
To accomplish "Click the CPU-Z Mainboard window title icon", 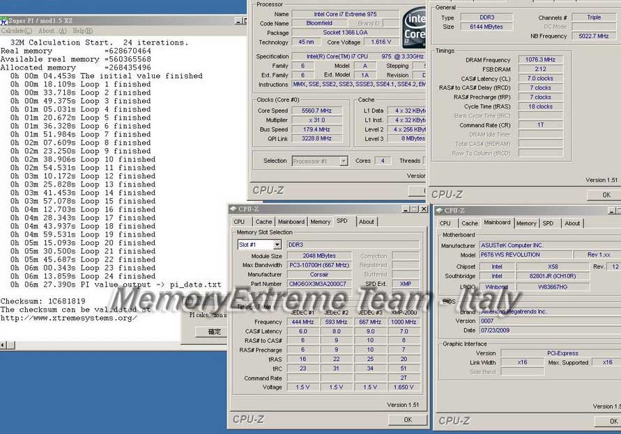I will (x=439, y=210).
